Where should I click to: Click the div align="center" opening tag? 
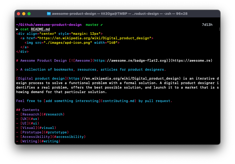[x=59, y=34]
